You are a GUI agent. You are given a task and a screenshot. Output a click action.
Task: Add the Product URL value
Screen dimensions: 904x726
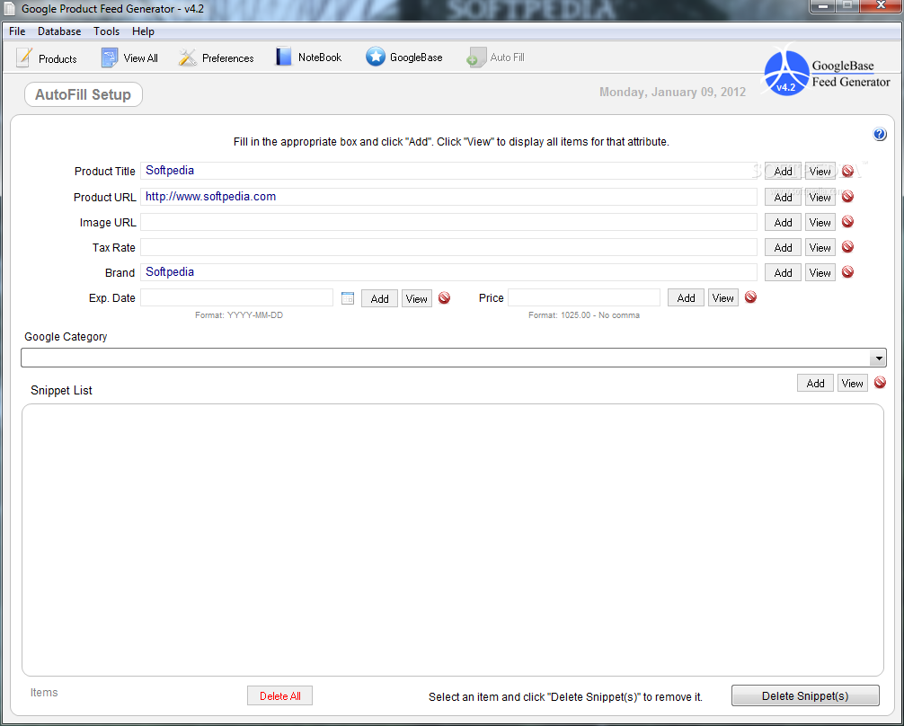click(783, 197)
